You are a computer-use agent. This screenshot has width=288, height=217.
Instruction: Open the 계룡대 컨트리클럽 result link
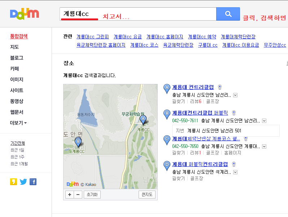[193, 87]
